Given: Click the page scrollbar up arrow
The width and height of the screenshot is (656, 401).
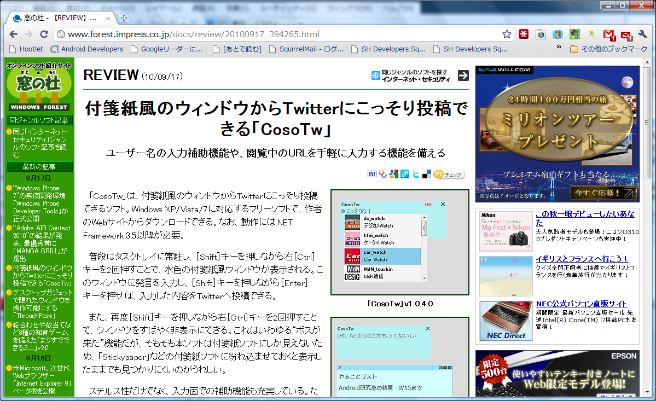Looking at the screenshot, I should click(647, 63).
